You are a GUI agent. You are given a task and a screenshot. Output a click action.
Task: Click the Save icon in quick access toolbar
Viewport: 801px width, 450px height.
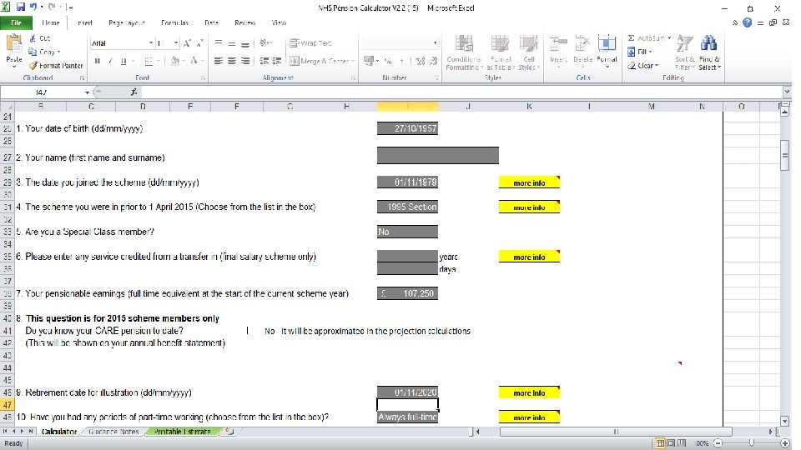pos(21,7)
